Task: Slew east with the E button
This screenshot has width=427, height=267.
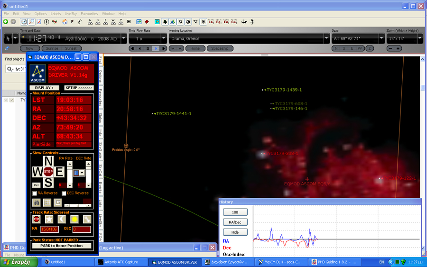Action: pyautogui.click(x=59, y=172)
